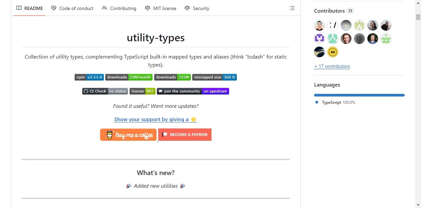421x208 pixels.
Task: Click the vertical scrollbar thumb
Action: click(x=418, y=17)
